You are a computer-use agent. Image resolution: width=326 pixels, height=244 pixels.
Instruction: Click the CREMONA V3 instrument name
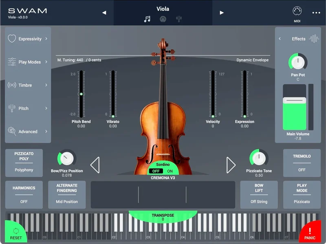(x=163, y=178)
